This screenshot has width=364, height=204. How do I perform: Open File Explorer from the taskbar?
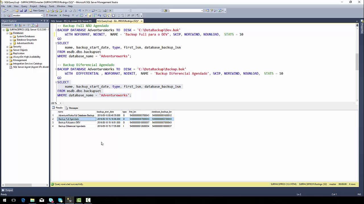point(32,200)
